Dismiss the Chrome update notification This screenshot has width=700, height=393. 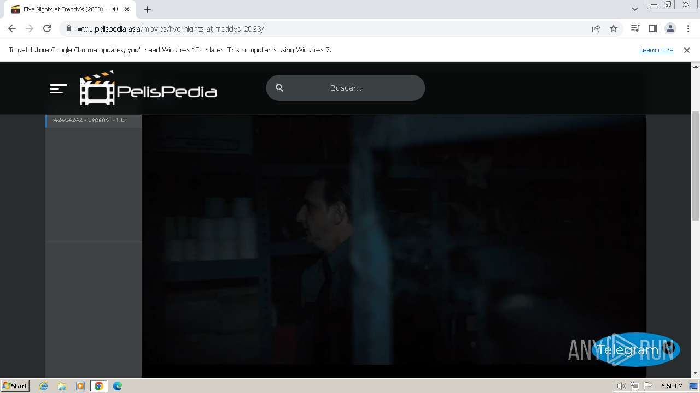687,50
